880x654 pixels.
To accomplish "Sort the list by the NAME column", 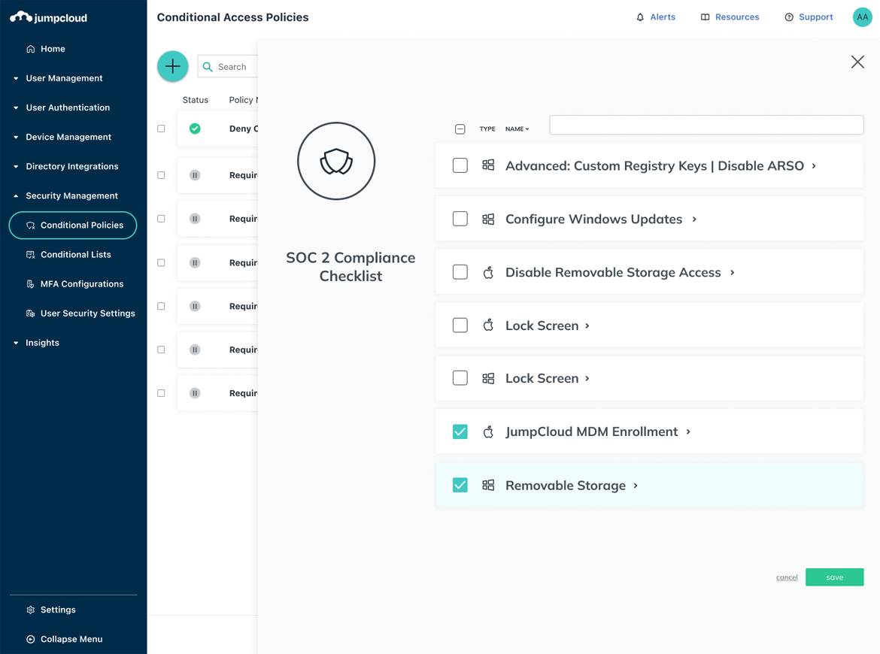I will (x=517, y=129).
